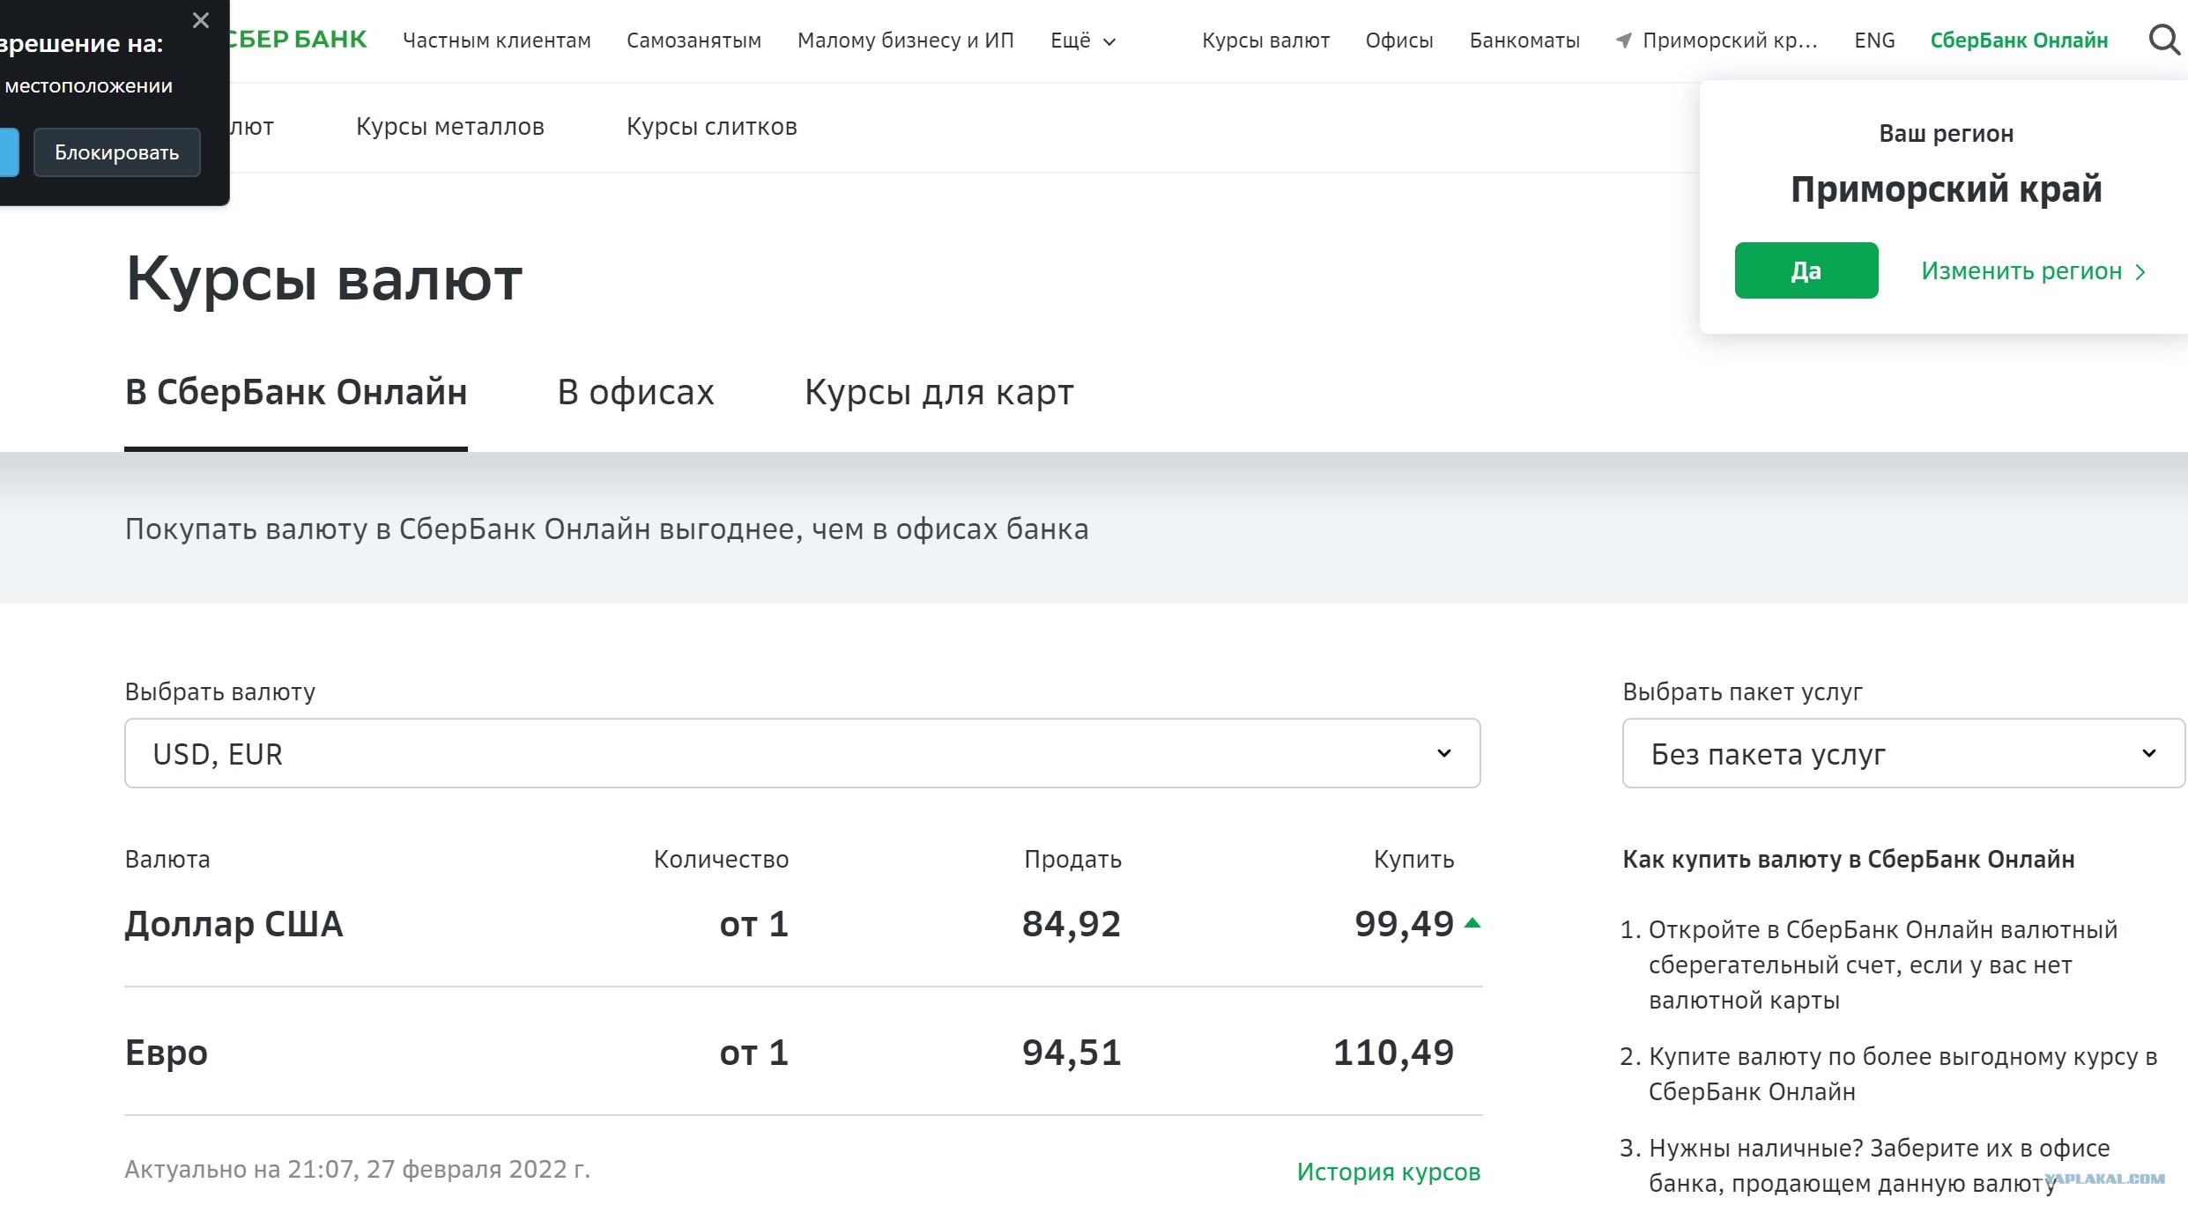This screenshot has width=2188, height=1205.
Task: Click the dollar buy rate 99,49
Action: click(1405, 924)
